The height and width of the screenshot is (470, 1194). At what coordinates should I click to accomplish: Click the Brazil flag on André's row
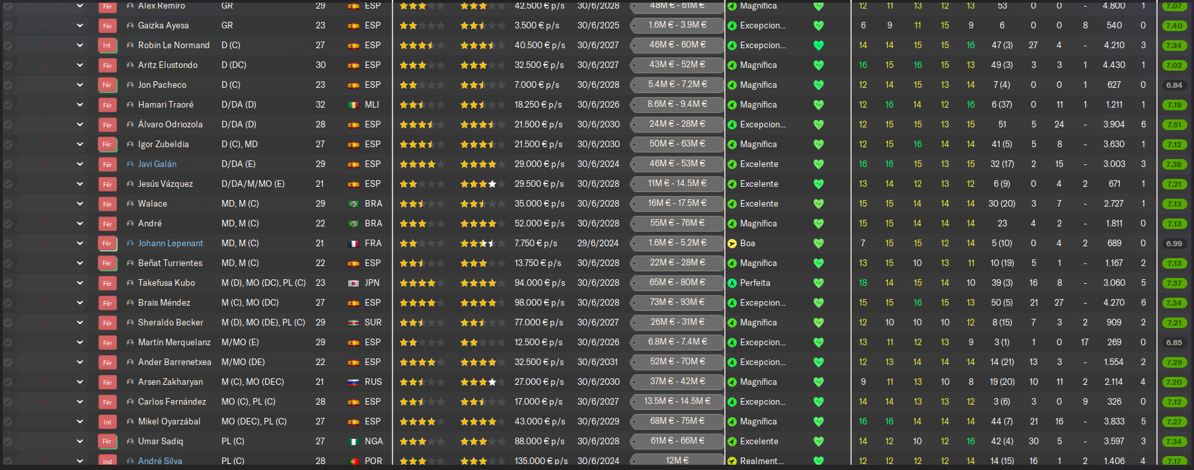pyautogui.click(x=354, y=224)
